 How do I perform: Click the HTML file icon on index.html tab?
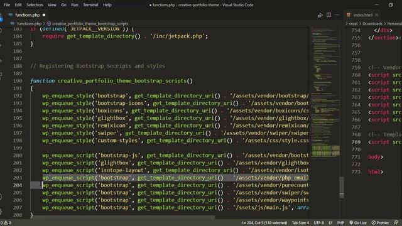click(349, 15)
